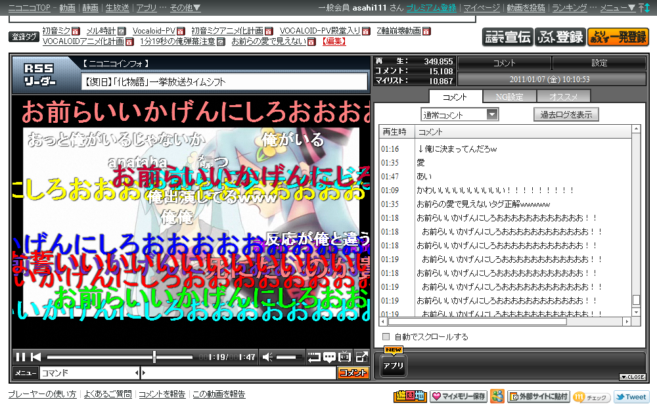Open the アプリ button
The height and width of the screenshot is (404, 657).
(393, 365)
